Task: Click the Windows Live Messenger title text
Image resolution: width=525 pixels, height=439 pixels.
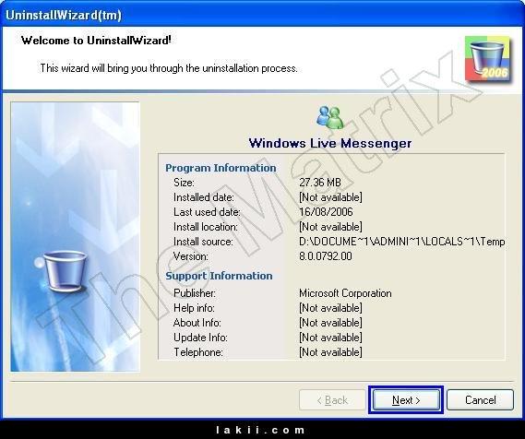Action: (330, 143)
